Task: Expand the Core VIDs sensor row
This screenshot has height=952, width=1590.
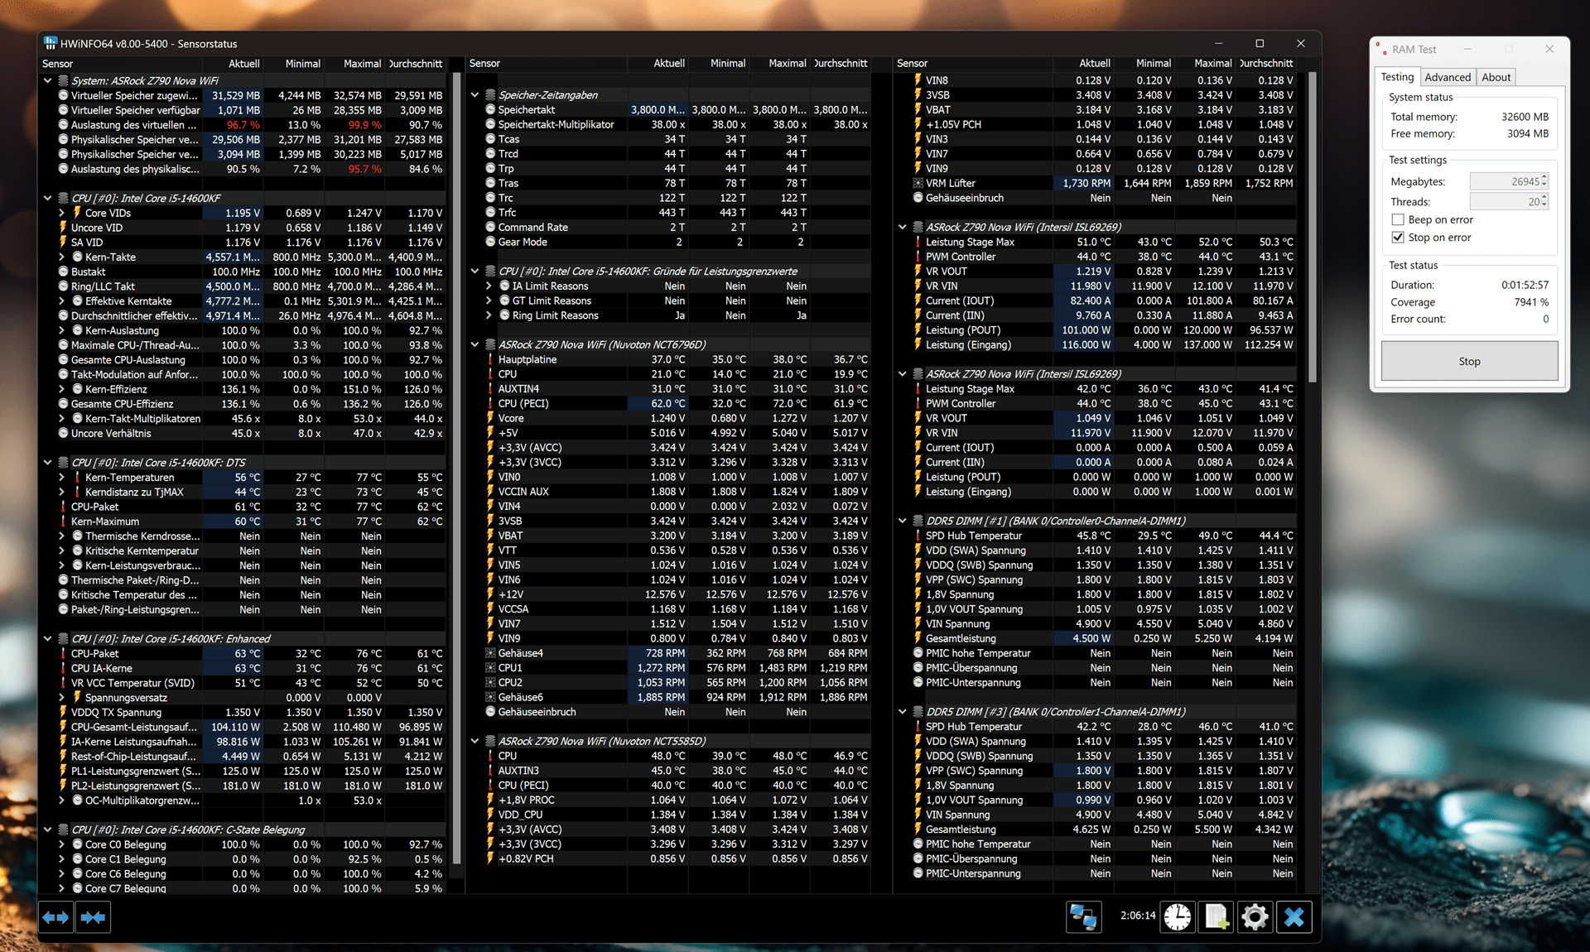Action: tap(62, 213)
